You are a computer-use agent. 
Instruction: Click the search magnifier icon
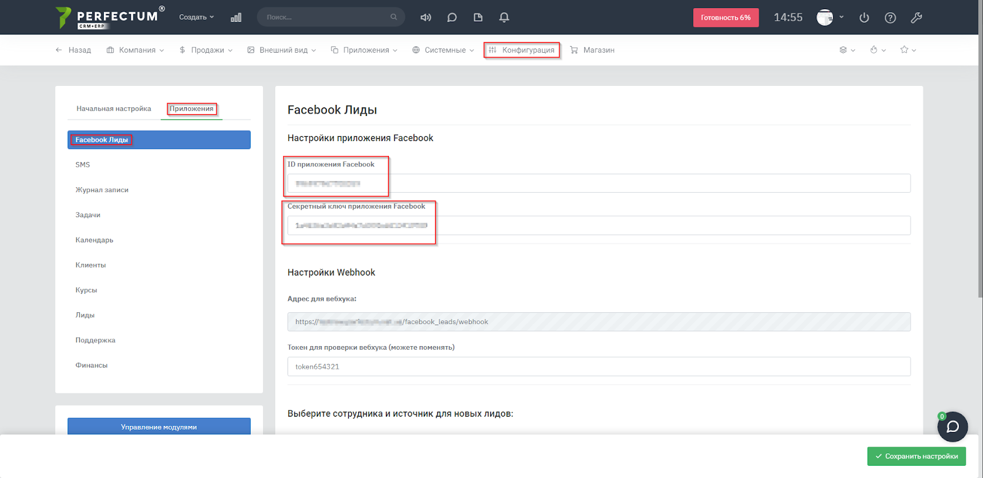tap(394, 17)
